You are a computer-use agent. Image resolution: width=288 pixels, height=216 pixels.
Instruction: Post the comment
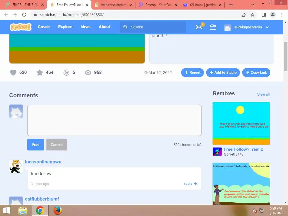35,145
